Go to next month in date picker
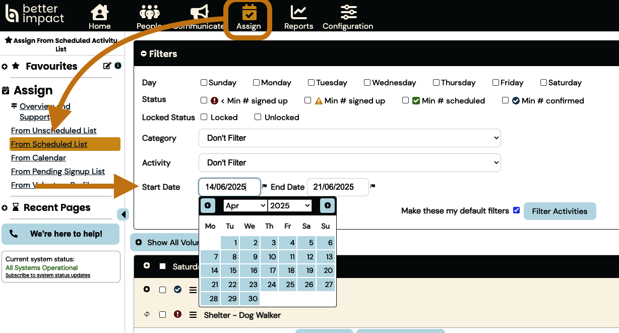 (x=328, y=205)
